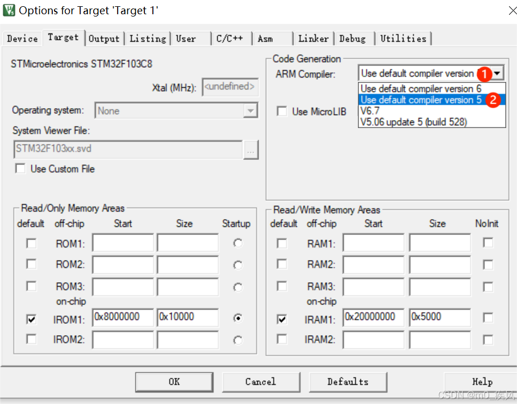Check the IRAM2 default checkbox
The width and height of the screenshot is (517, 404).
pyautogui.click(x=282, y=339)
